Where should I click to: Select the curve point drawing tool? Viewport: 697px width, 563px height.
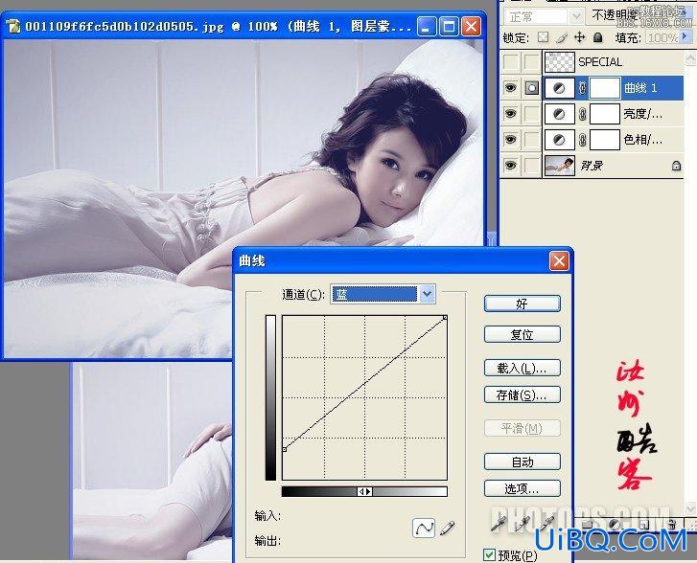pyautogui.click(x=424, y=528)
